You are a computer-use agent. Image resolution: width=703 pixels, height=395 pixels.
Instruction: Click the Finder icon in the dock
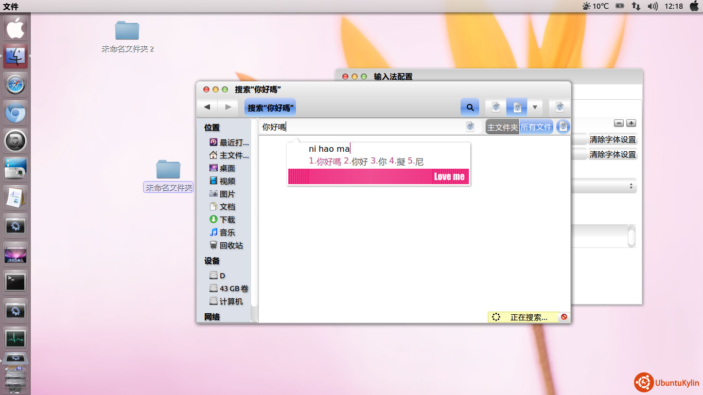pyautogui.click(x=15, y=56)
